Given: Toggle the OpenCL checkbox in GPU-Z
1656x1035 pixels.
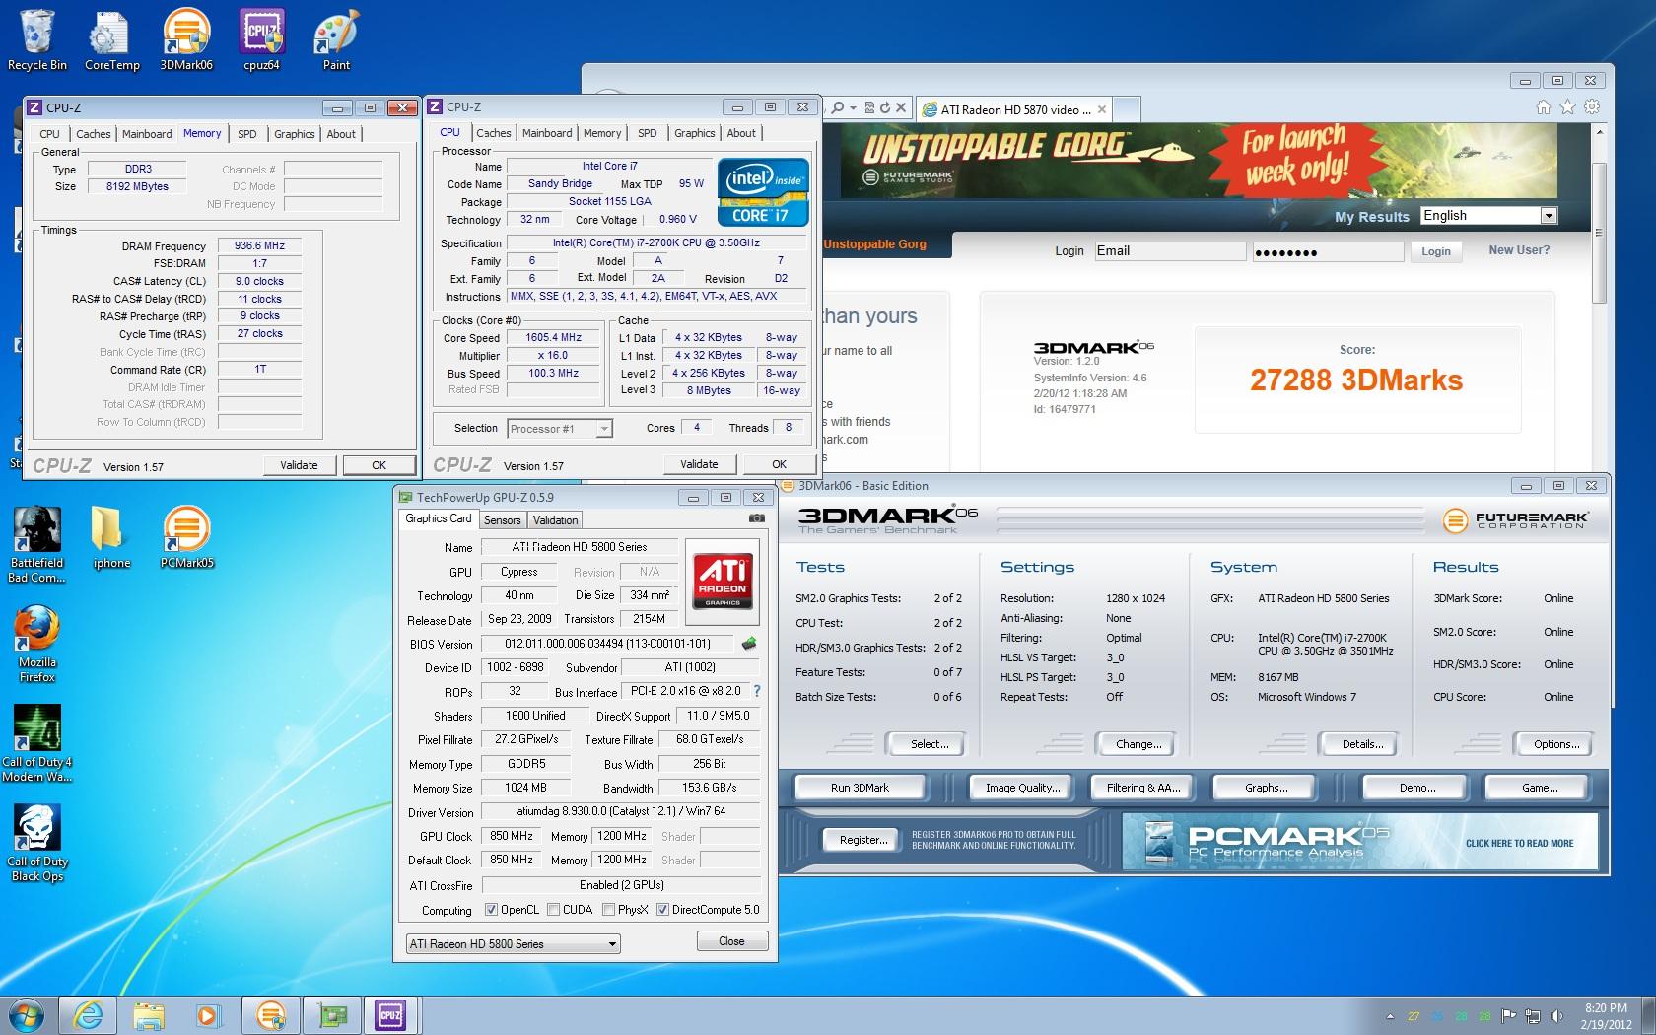Looking at the screenshot, I should click(x=491, y=910).
